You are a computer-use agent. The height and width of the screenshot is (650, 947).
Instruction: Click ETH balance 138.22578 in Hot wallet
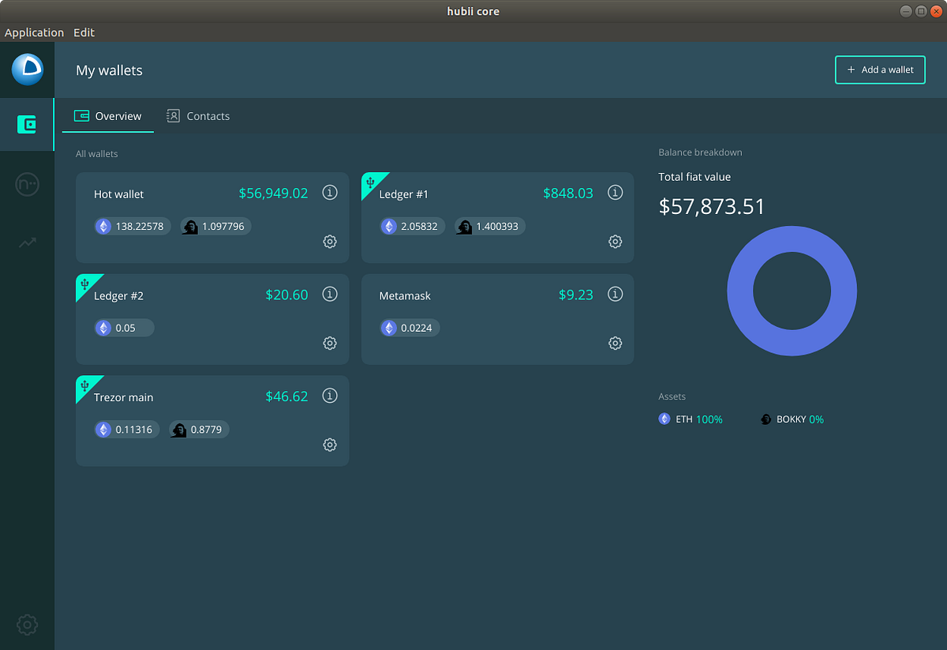tap(133, 227)
